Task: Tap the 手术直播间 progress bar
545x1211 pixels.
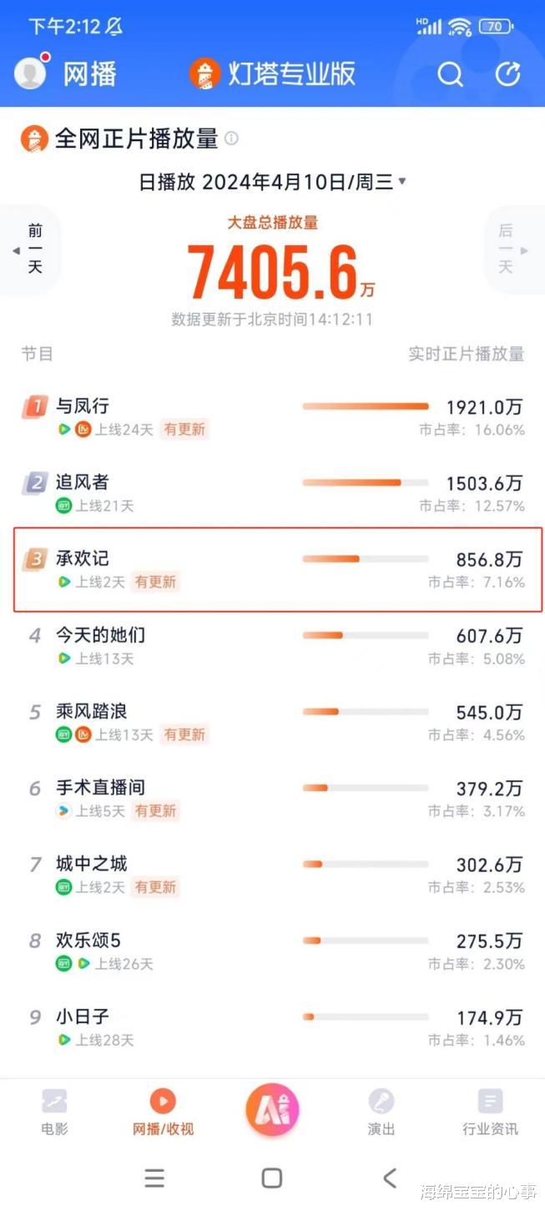Action: pos(366,788)
